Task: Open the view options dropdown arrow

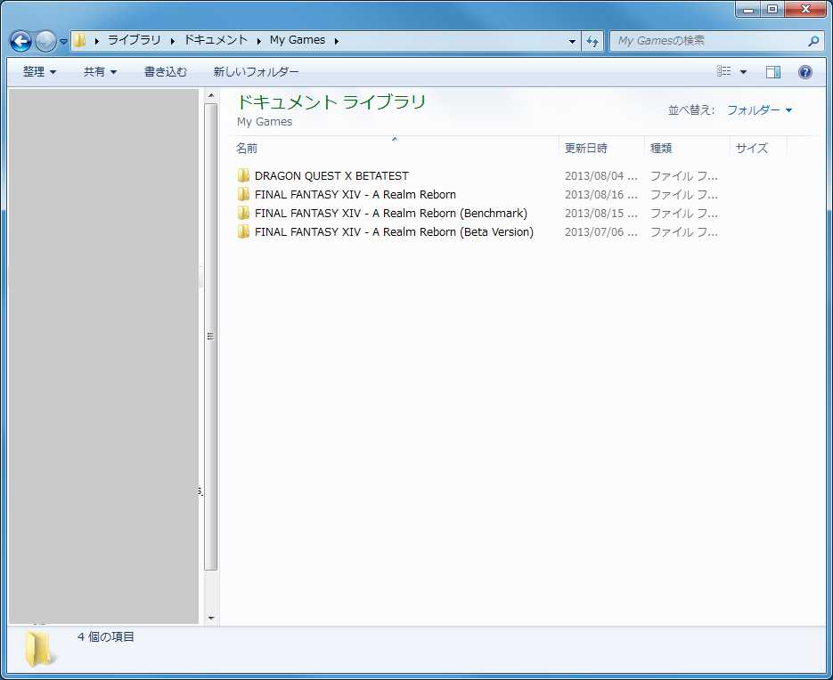Action: coord(743,72)
